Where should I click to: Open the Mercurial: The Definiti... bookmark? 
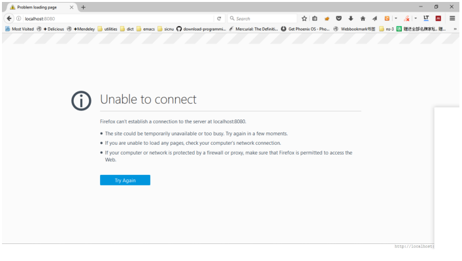[x=254, y=29]
